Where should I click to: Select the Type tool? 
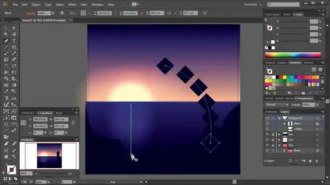(x=14, y=41)
